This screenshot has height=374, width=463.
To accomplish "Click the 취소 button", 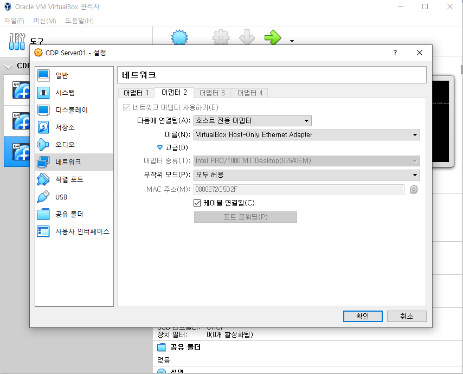I will 407,316.
